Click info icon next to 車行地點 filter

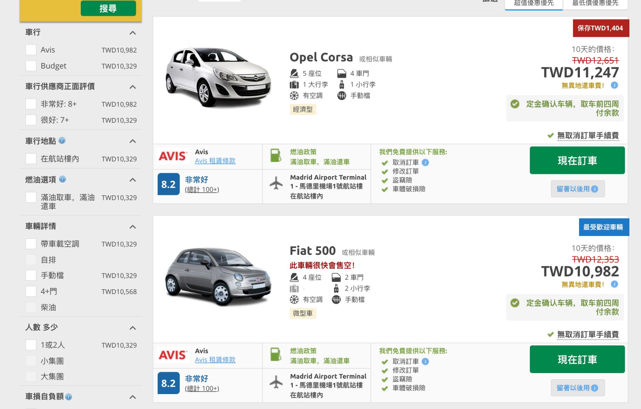click(62, 140)
